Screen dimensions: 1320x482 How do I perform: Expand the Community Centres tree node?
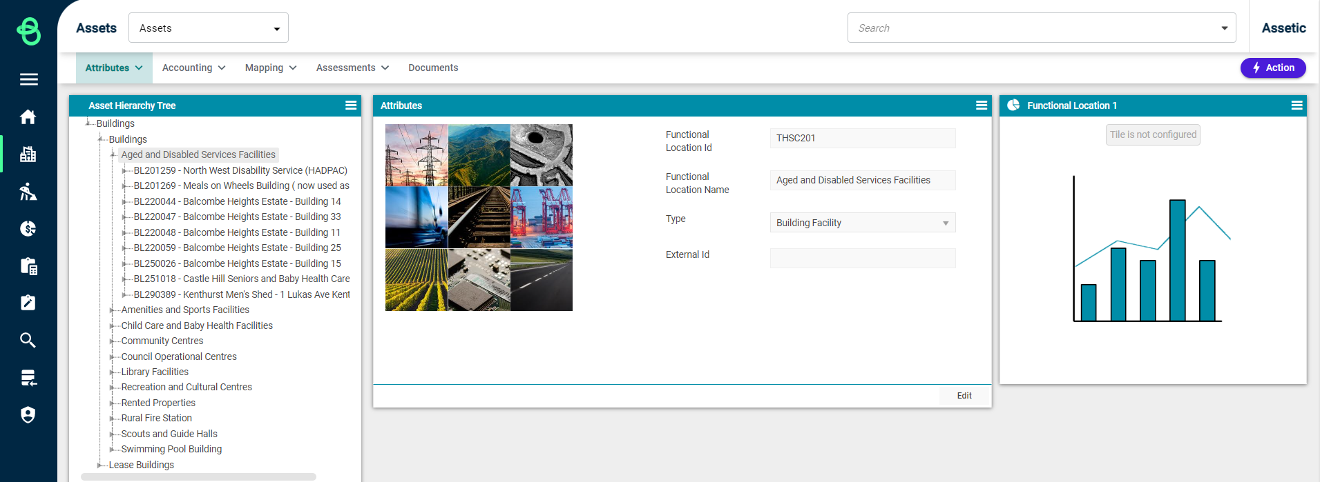coord(113,341)
